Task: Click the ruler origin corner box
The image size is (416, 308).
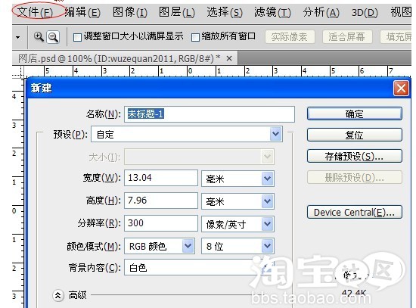Action: coord(18,71)
